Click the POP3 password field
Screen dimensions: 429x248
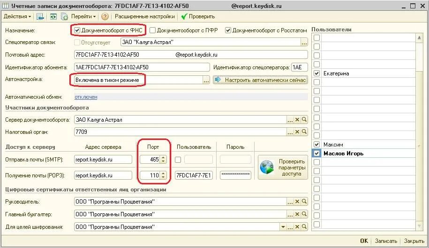[235, 175]
